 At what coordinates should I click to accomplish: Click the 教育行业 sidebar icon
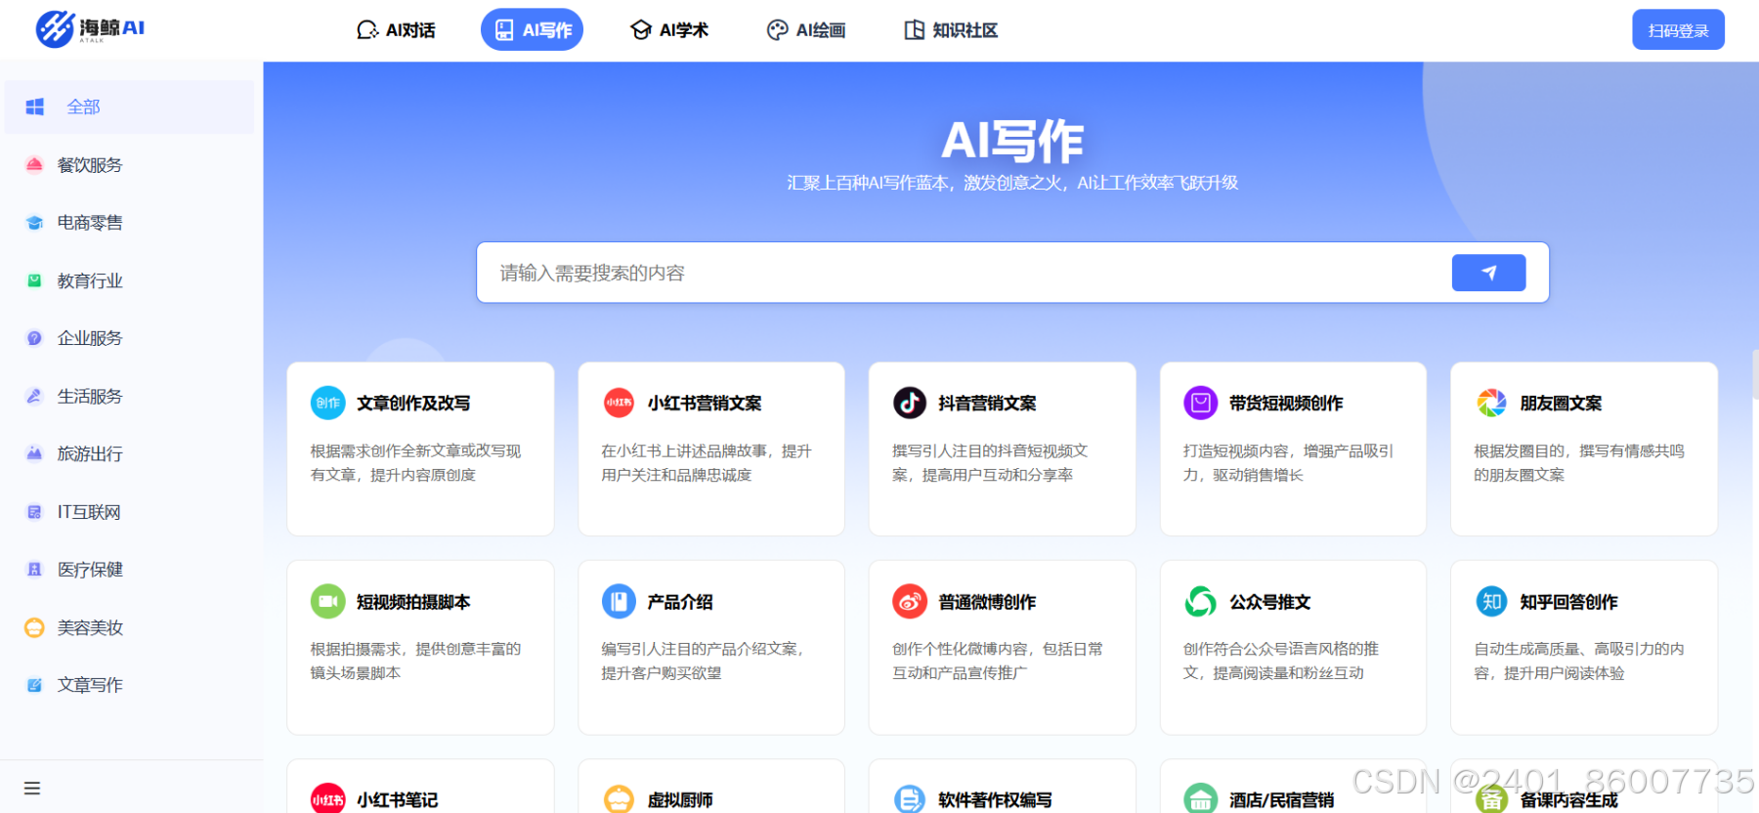coord(34,280)
